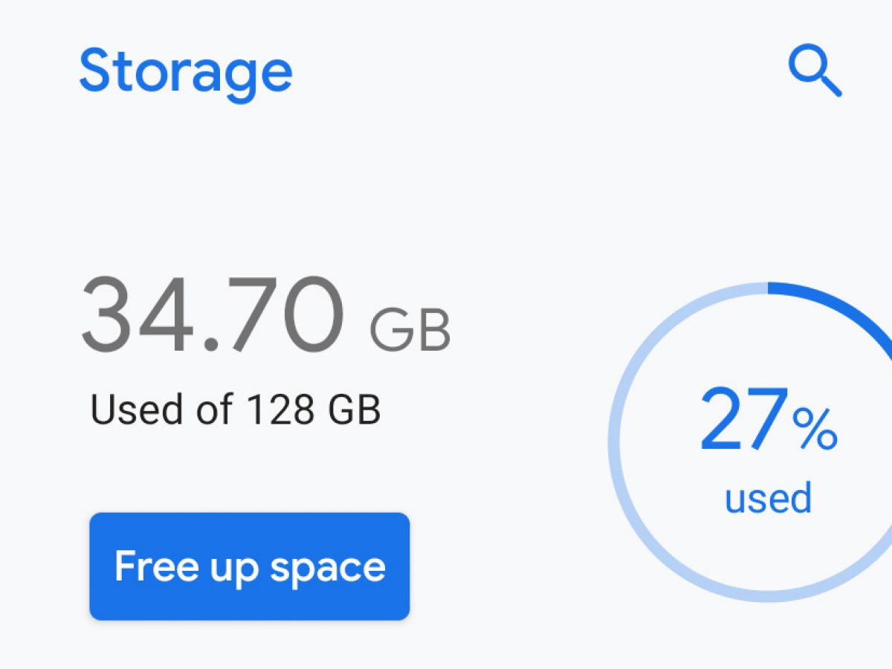Click the letter S in the Storage heading

tap(97, 71)
